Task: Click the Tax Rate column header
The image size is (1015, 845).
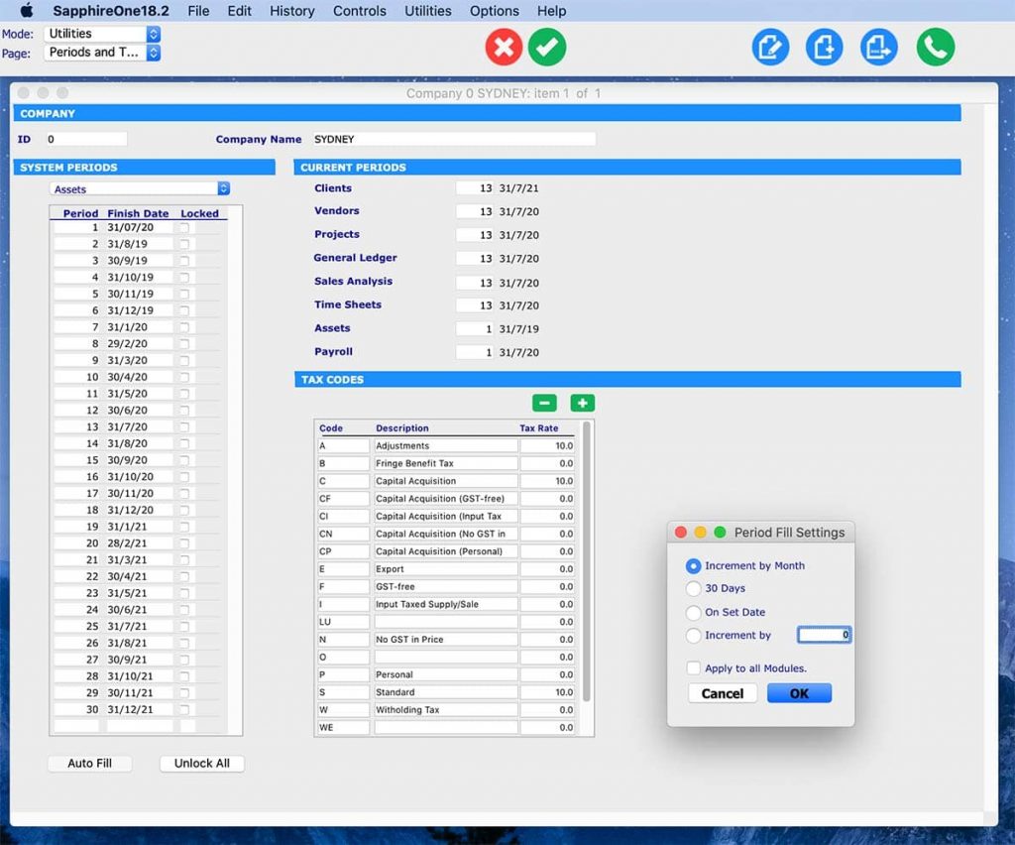Action: tap(538, 428)
